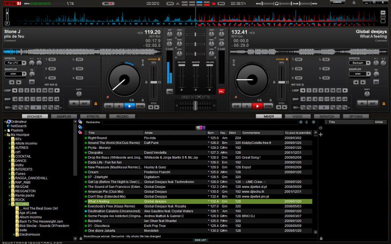Toggle the right deck HOT CUE lock
391x244 pixels.
tap(303, 84)
